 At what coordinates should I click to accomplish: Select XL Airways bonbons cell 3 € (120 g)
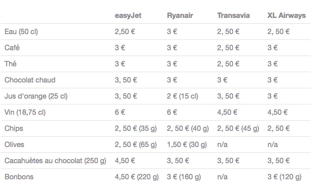(x=284, y=177)
